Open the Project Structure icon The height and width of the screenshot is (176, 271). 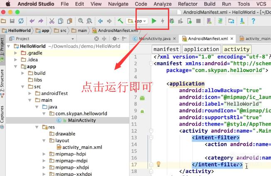click(x=231, y=21)
